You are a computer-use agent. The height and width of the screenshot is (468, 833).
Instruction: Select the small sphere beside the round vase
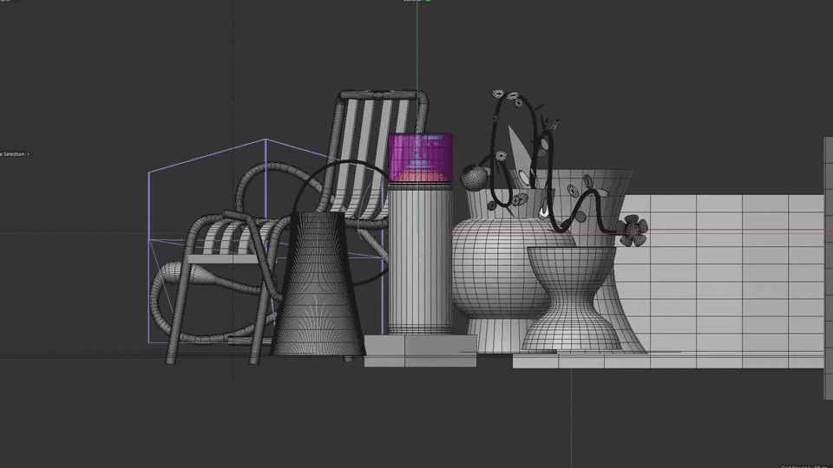474,177
